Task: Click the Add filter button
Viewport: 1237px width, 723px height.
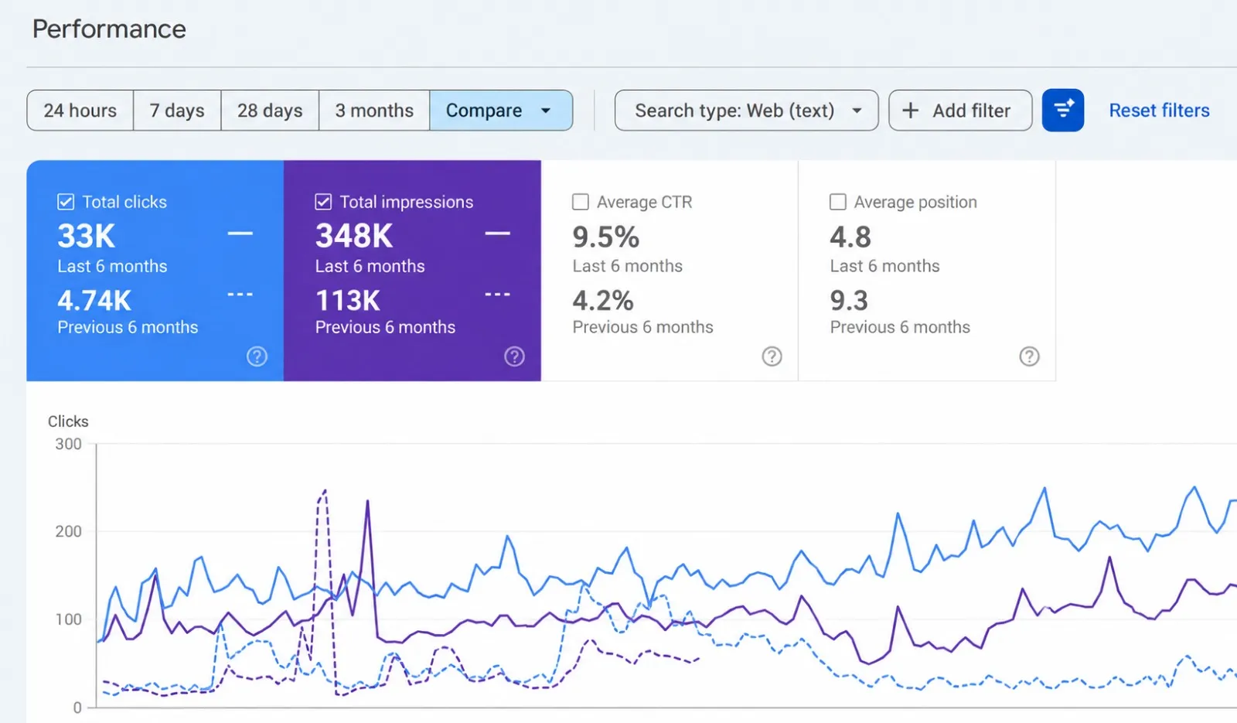Action: point(960,111)
